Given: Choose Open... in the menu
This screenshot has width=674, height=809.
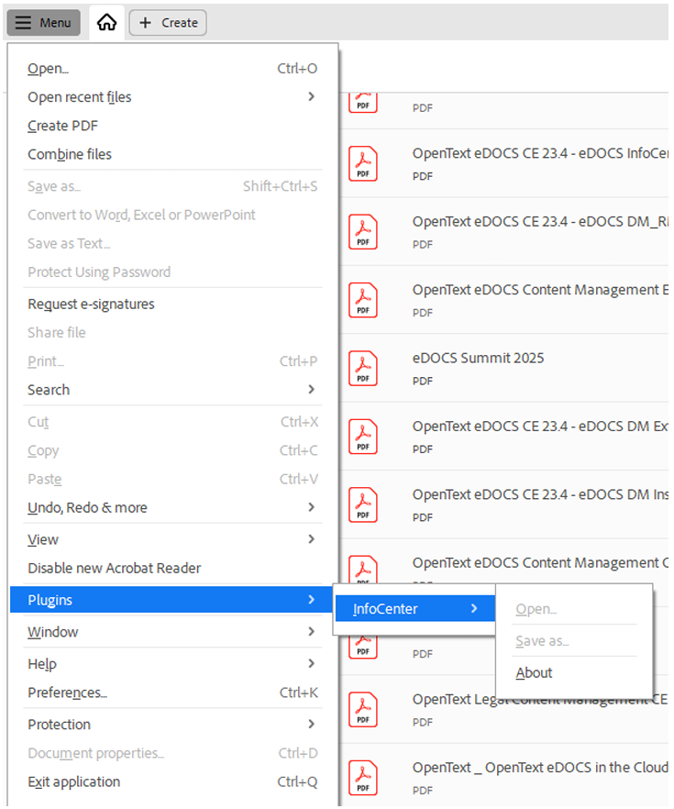Looking at the screenshot, I should (x=172, y=69).
